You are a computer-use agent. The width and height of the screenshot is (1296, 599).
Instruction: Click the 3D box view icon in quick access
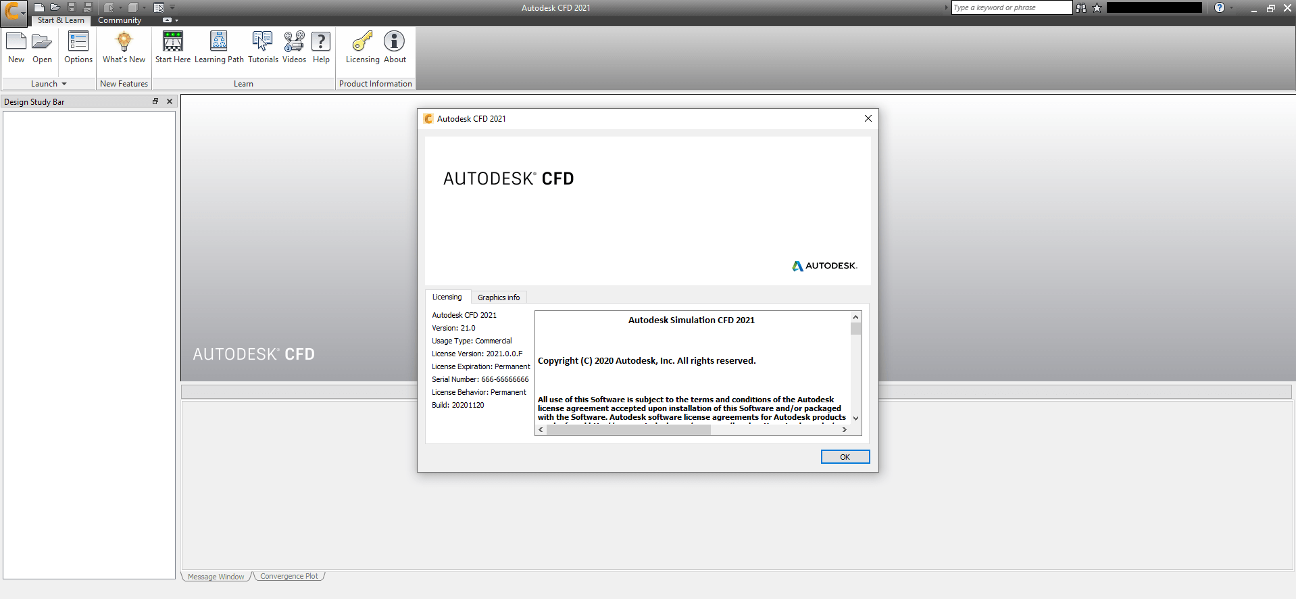pos(133,7)
